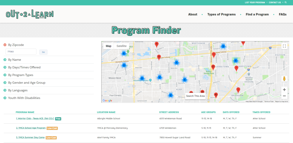Screen dimensions: 293x143
Task: Select the Street View pegman icon
Action: pyautogui.click(x=284, y=78)
